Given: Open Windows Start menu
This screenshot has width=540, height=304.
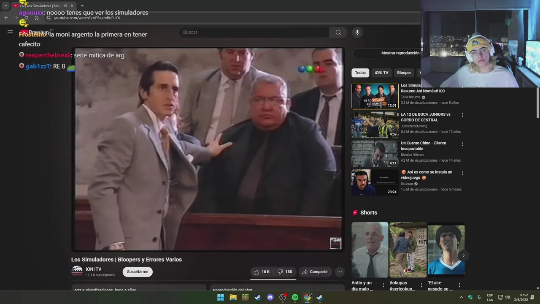Looking at the screenshot, I should click(x=221, y=297).
